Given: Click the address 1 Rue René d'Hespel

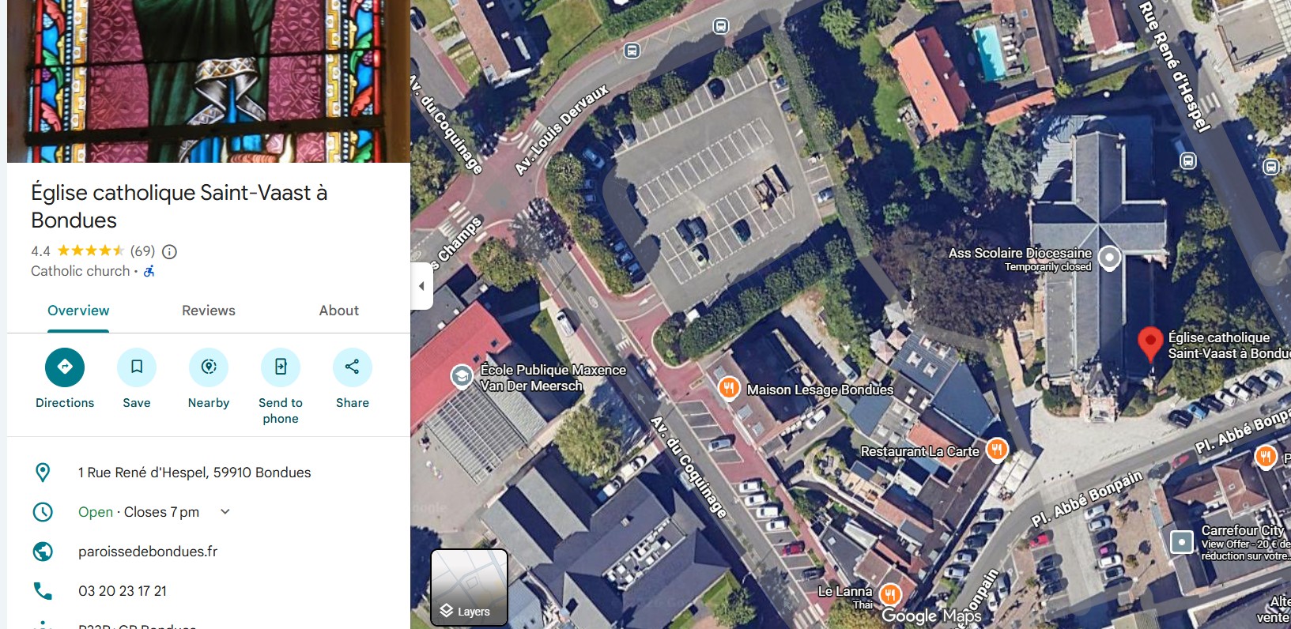Looking at the screenshot, I should (194, 473).
